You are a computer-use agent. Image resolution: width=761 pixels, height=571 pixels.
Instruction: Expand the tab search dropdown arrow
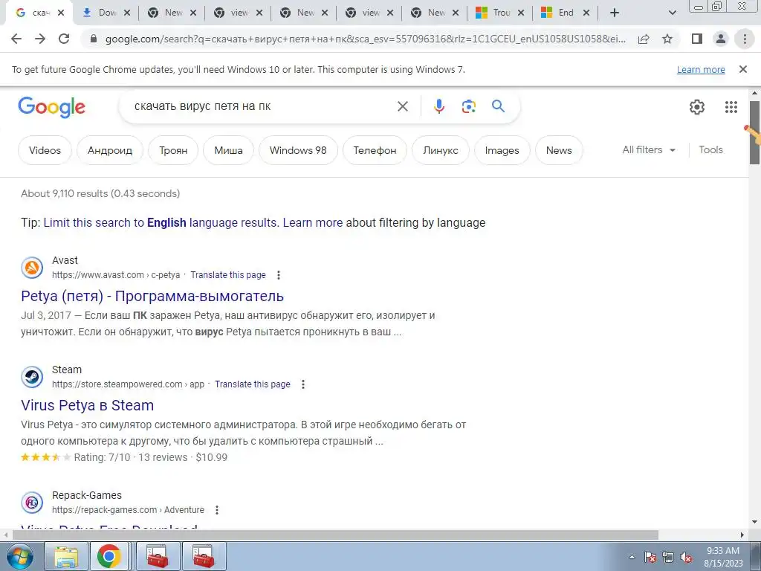tap(672, 13)
